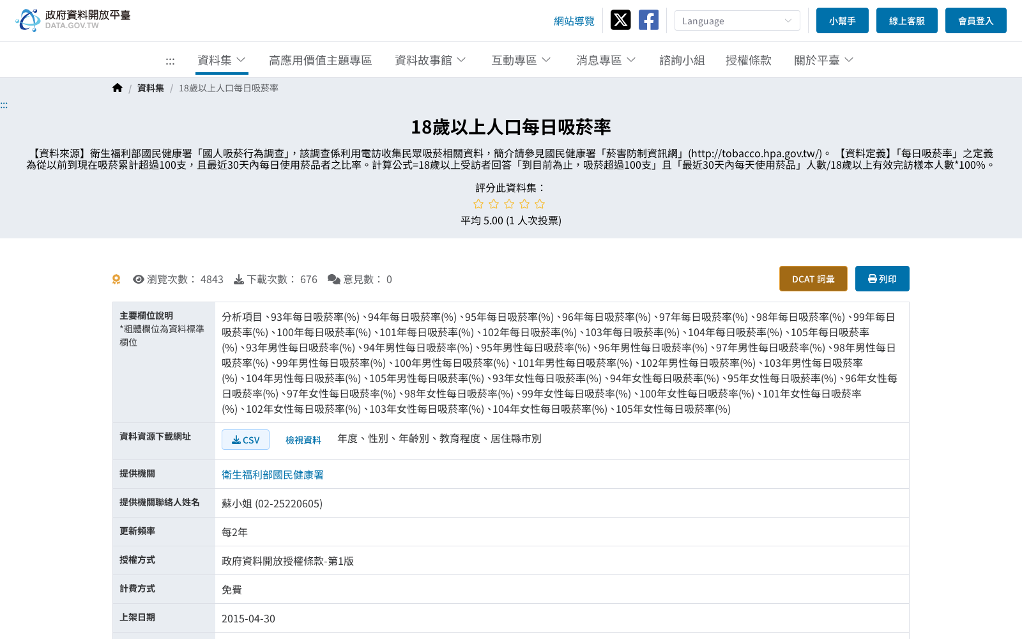The width and height of the screenshot is (1022, 639).
Task: Click the 資料資源下載網址 row label
Action: 155,436
